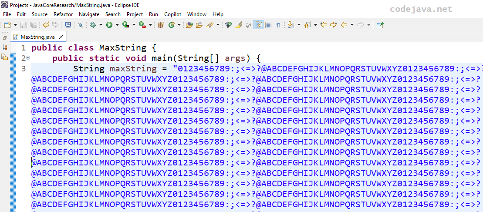Click the Search flashlight icon
The width and height of the screenshot is (483, 212).
[x=210, y=25]
